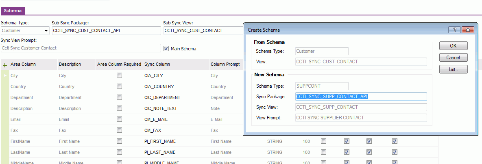Select the LastName area column cell
Image resolution: width=482 pixels, height=164 pixels.
(x=33, y=152)
